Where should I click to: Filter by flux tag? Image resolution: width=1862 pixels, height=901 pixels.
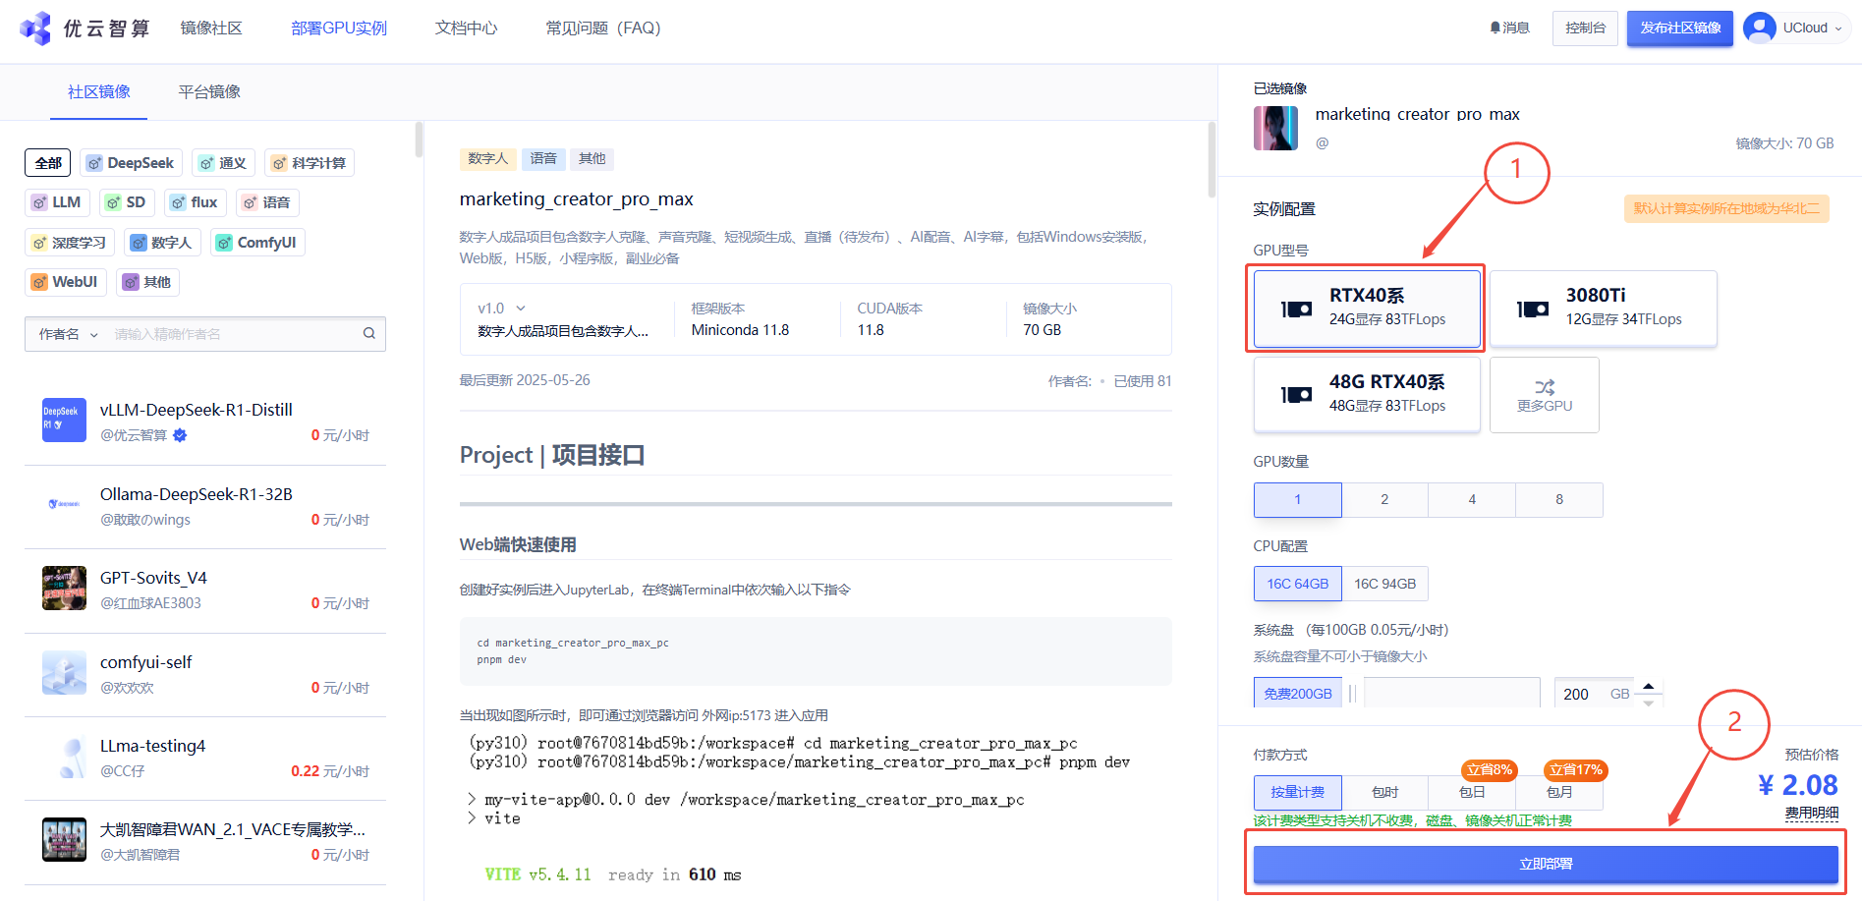(195, 202)
